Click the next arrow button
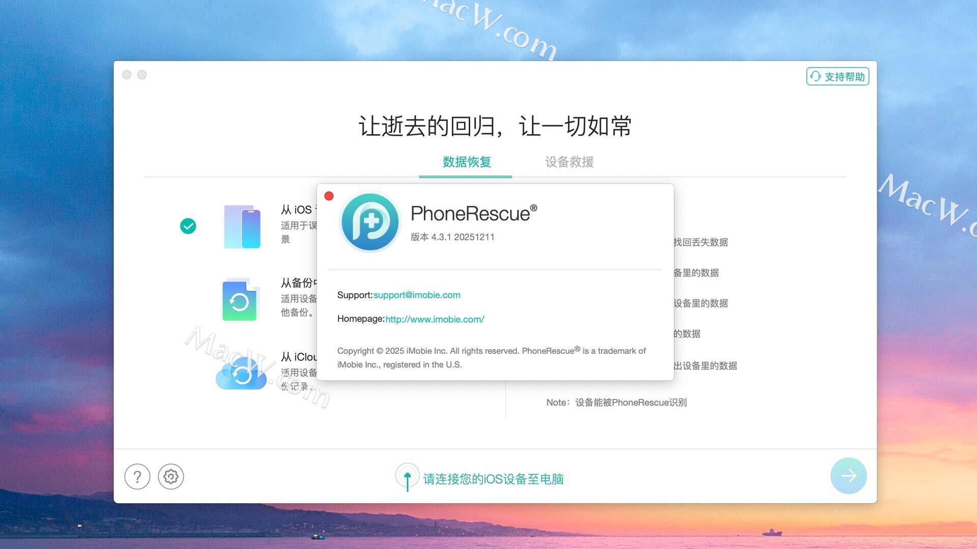 pos(848,476)
